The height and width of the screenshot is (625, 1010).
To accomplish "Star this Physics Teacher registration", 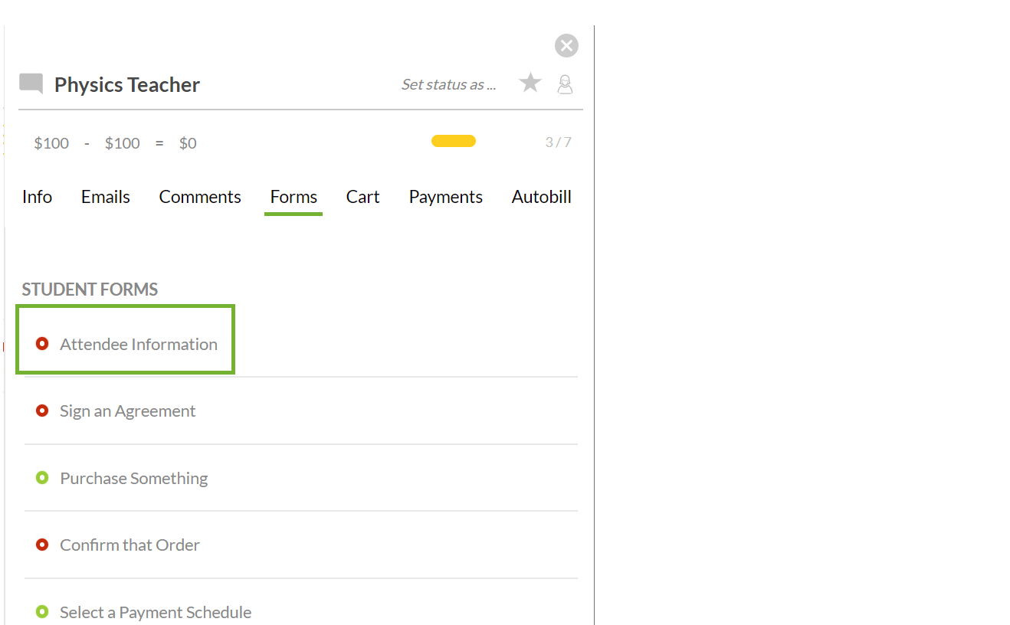I will 530,83.
